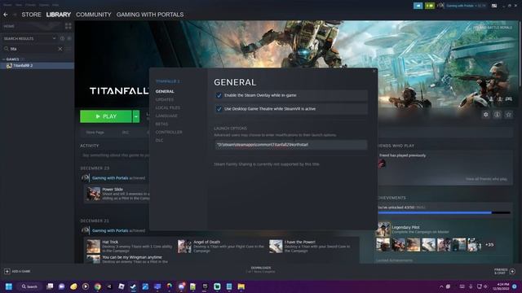Open the Windows Start menu
This screenshot has height=293, width=522.
click(x=9, y=286)
